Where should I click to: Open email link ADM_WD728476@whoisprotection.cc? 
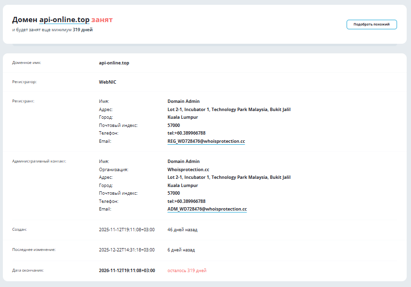tap(207, 209)
